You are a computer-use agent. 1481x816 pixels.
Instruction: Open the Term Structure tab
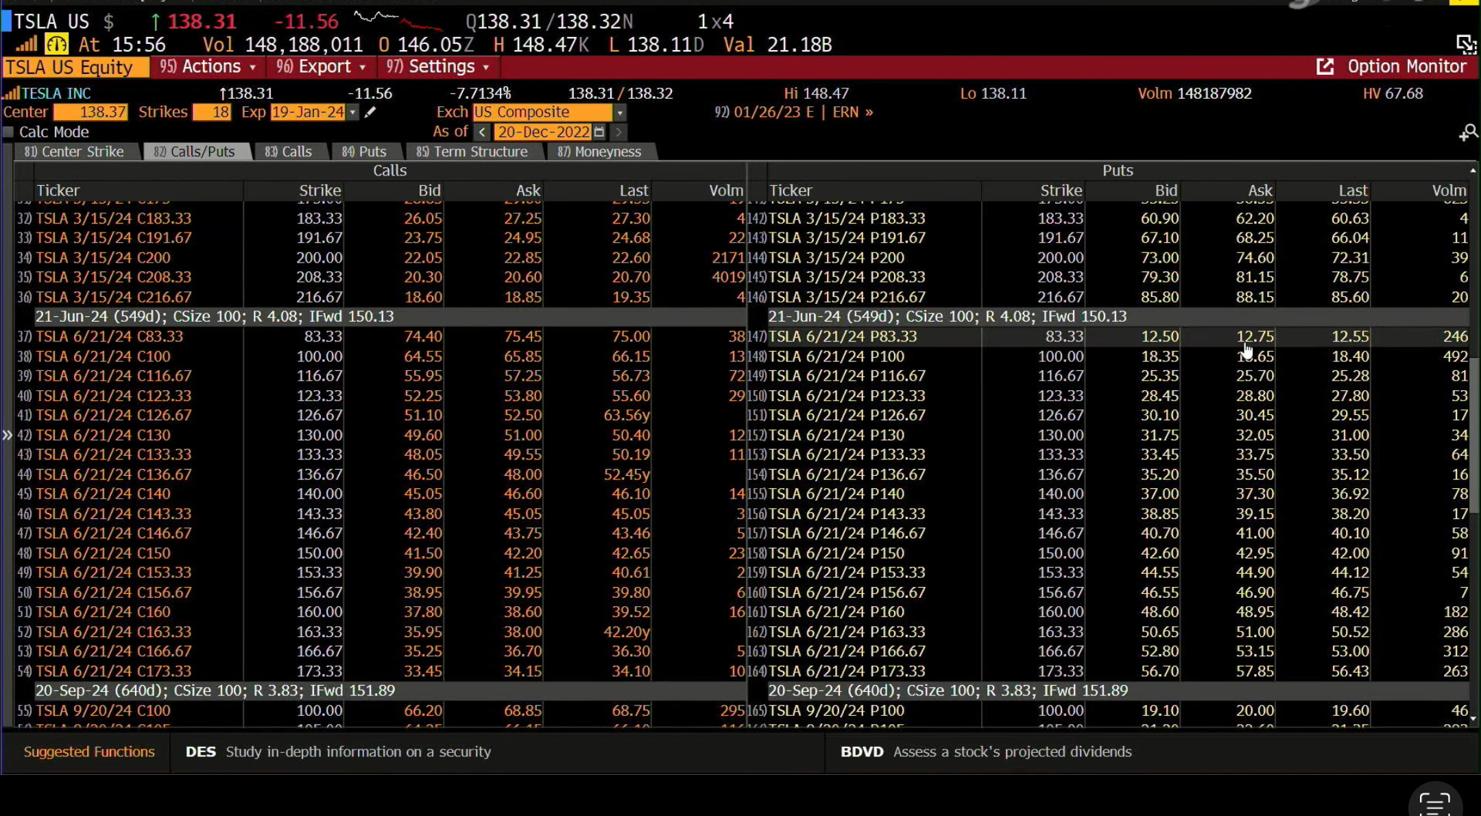click(x=472, y=152)
